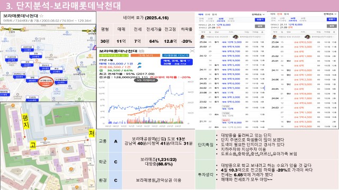339x190 pixels.
Task: Select the 매매 tab in the left listing panel
Action: (x=201, y=14)
